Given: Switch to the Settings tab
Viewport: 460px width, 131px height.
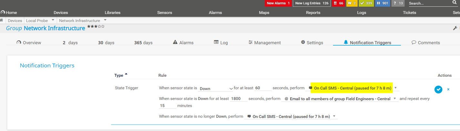Looking at the screenshot, I should click(312, 43).
